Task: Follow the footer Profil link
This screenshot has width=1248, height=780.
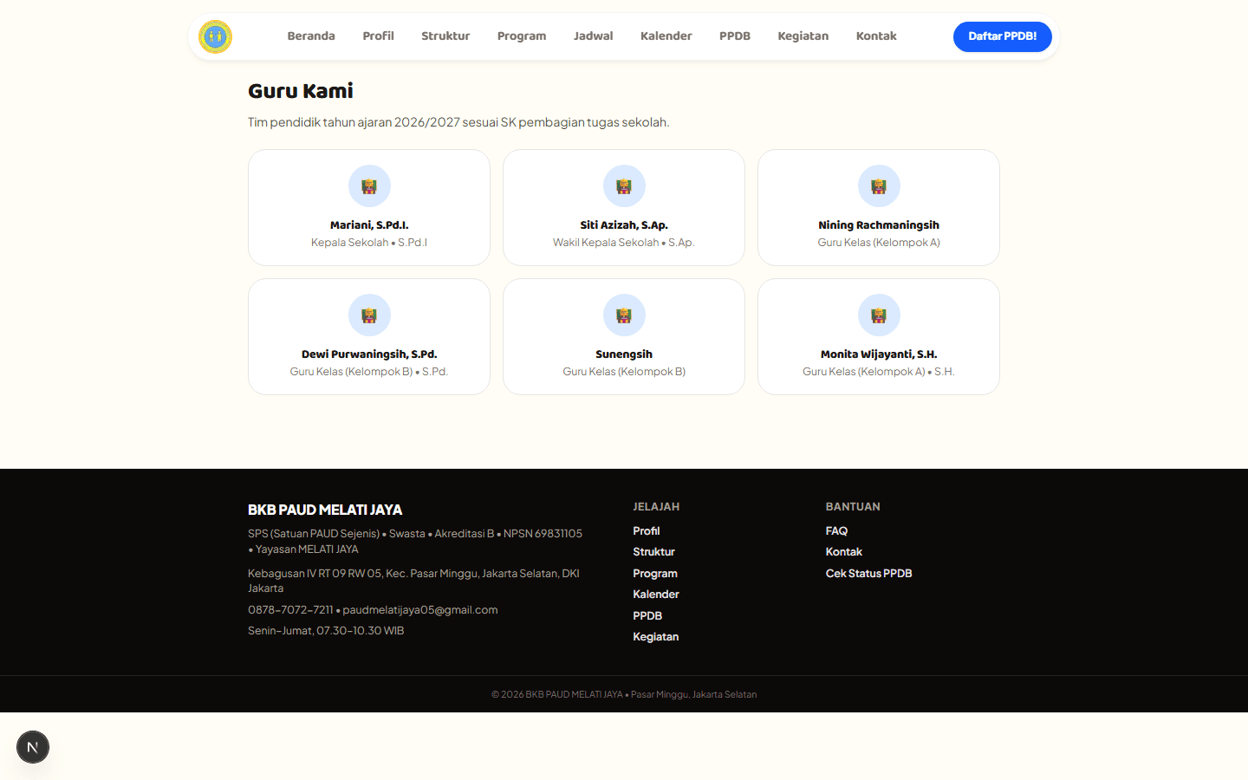Action: [x=647, y=531]
